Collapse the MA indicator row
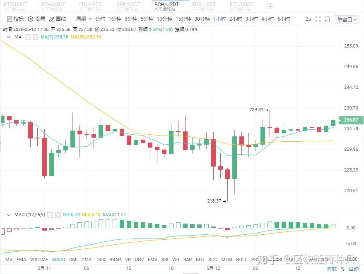 [9, 37]
